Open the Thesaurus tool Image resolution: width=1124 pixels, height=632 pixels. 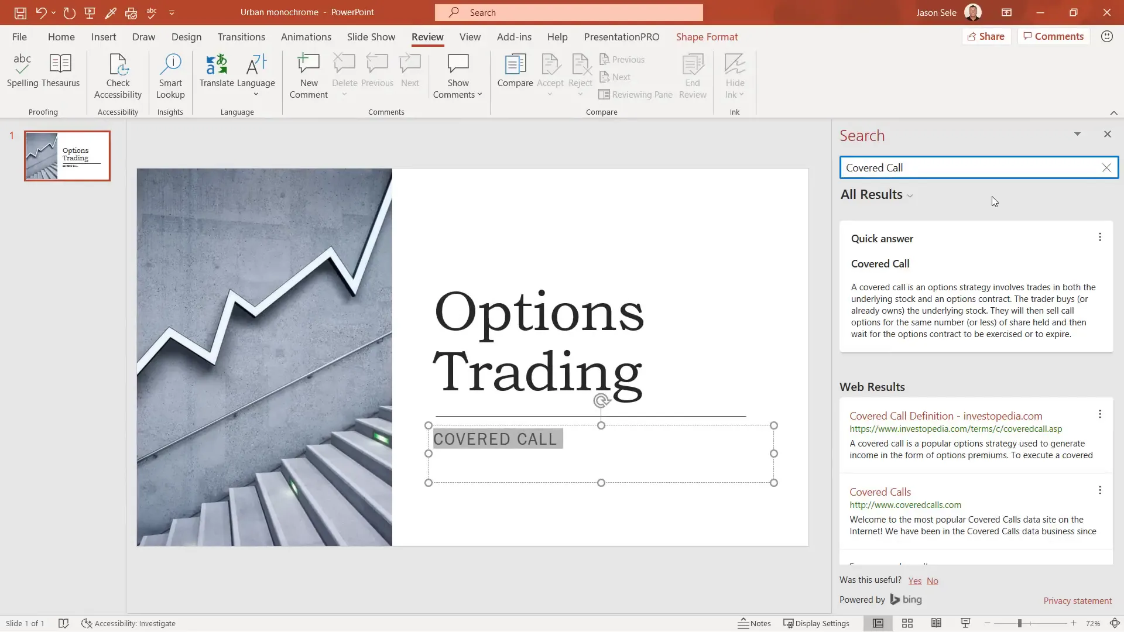click(x=60, y=71)
